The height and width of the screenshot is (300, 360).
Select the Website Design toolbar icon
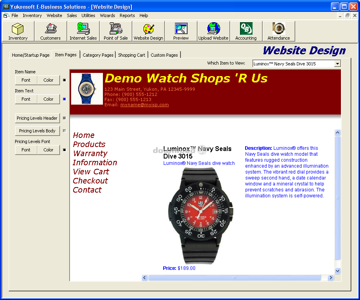[x=148, y=31]
